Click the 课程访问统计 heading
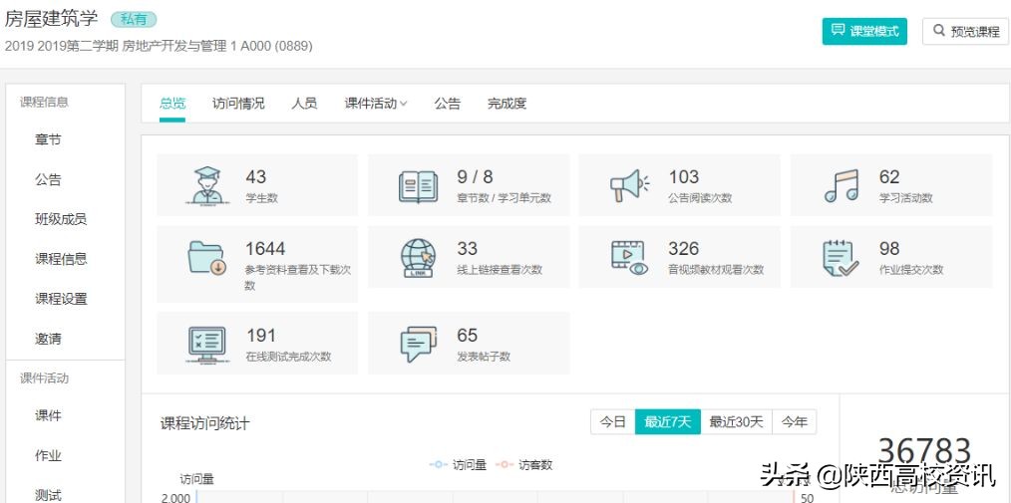This screenshot has width=1011, height=503. [x=204, y=423]
